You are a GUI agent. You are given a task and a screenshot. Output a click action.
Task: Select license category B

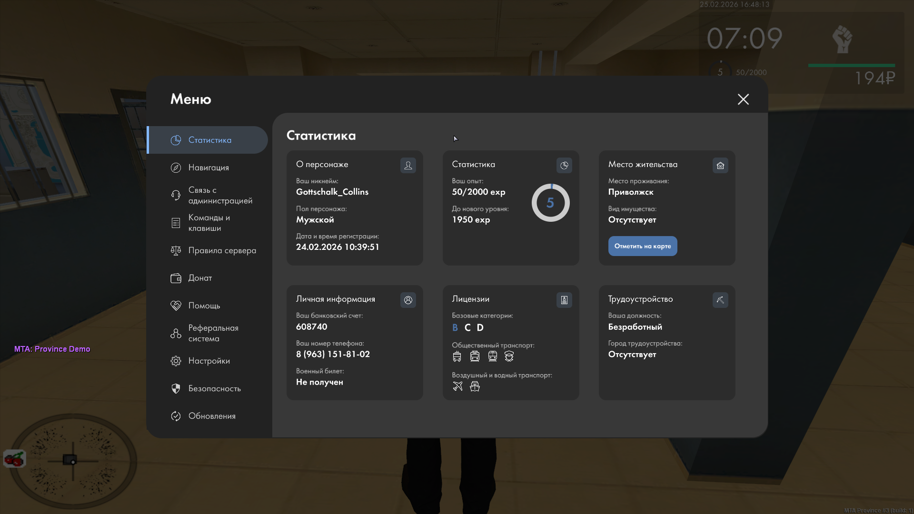[455, 327]
